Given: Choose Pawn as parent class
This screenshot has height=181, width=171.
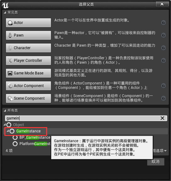Looking at the screenshot, I should [28, 35].
